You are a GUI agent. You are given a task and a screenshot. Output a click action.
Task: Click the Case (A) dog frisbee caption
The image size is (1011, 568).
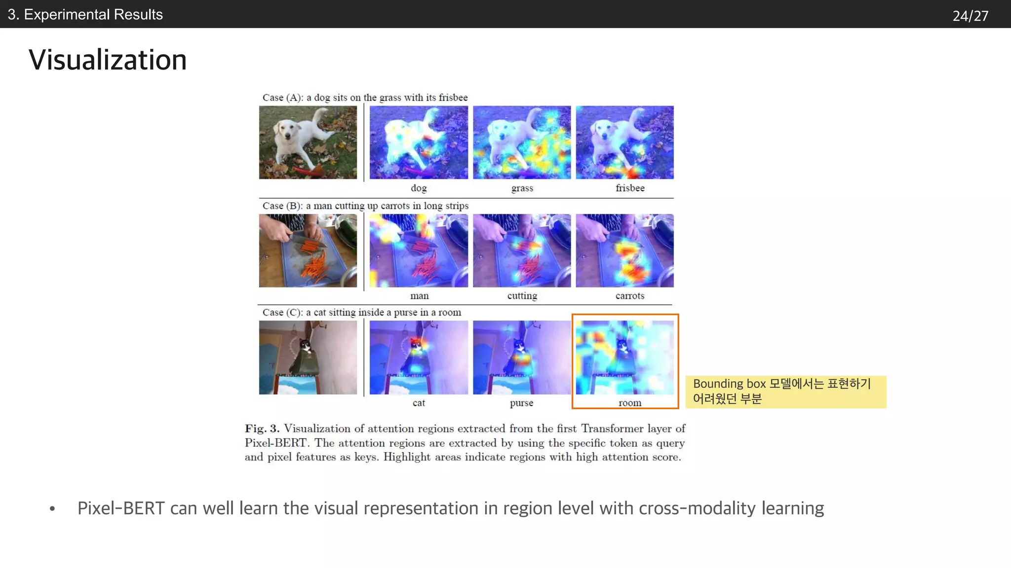tap(365, 97)
